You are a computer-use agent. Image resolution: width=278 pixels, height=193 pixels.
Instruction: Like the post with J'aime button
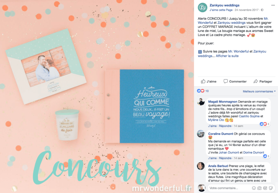point(209,81)
